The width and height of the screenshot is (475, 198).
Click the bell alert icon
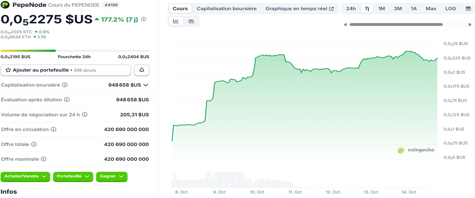[x=142, y=70]
